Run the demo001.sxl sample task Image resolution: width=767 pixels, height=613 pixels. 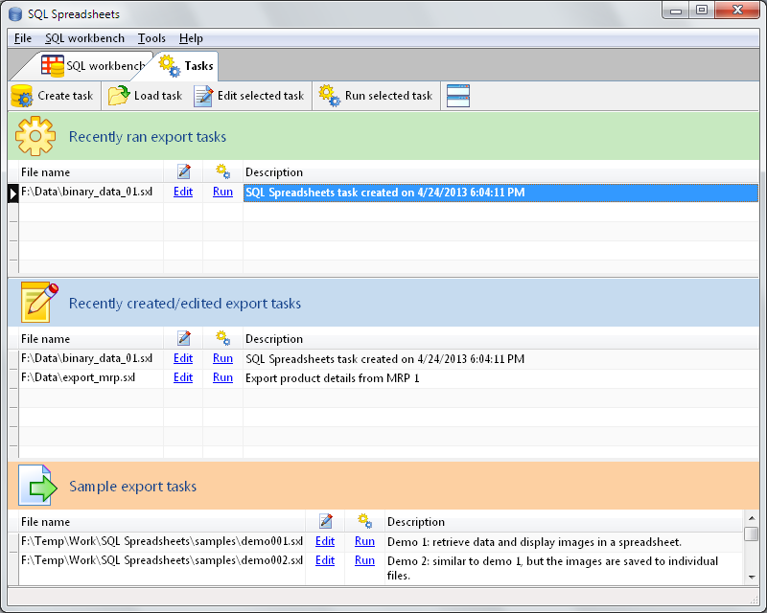364,541
